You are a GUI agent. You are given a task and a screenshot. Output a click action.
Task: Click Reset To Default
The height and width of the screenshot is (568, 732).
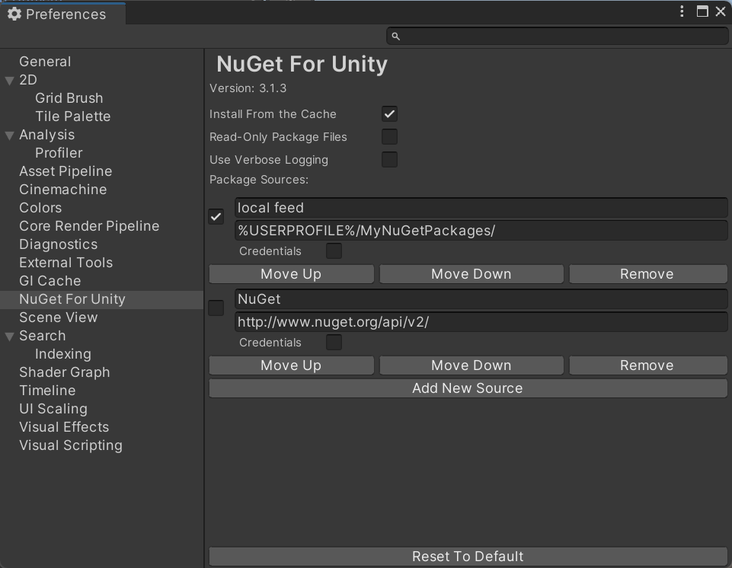pos(468,557)
